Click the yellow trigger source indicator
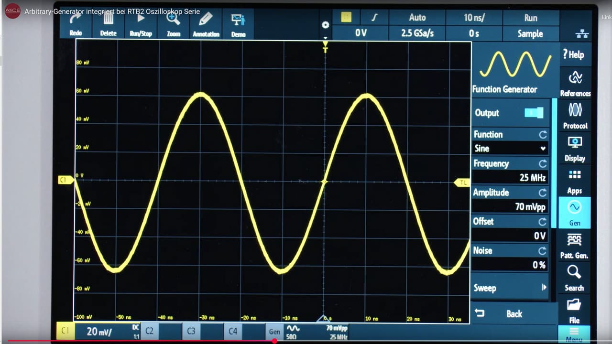 pos(346,18)
